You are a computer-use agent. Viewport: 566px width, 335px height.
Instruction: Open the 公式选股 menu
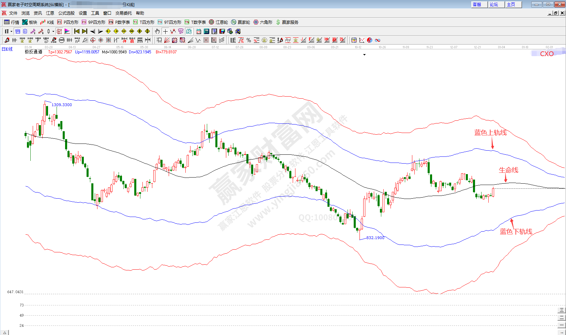[66, 13]
